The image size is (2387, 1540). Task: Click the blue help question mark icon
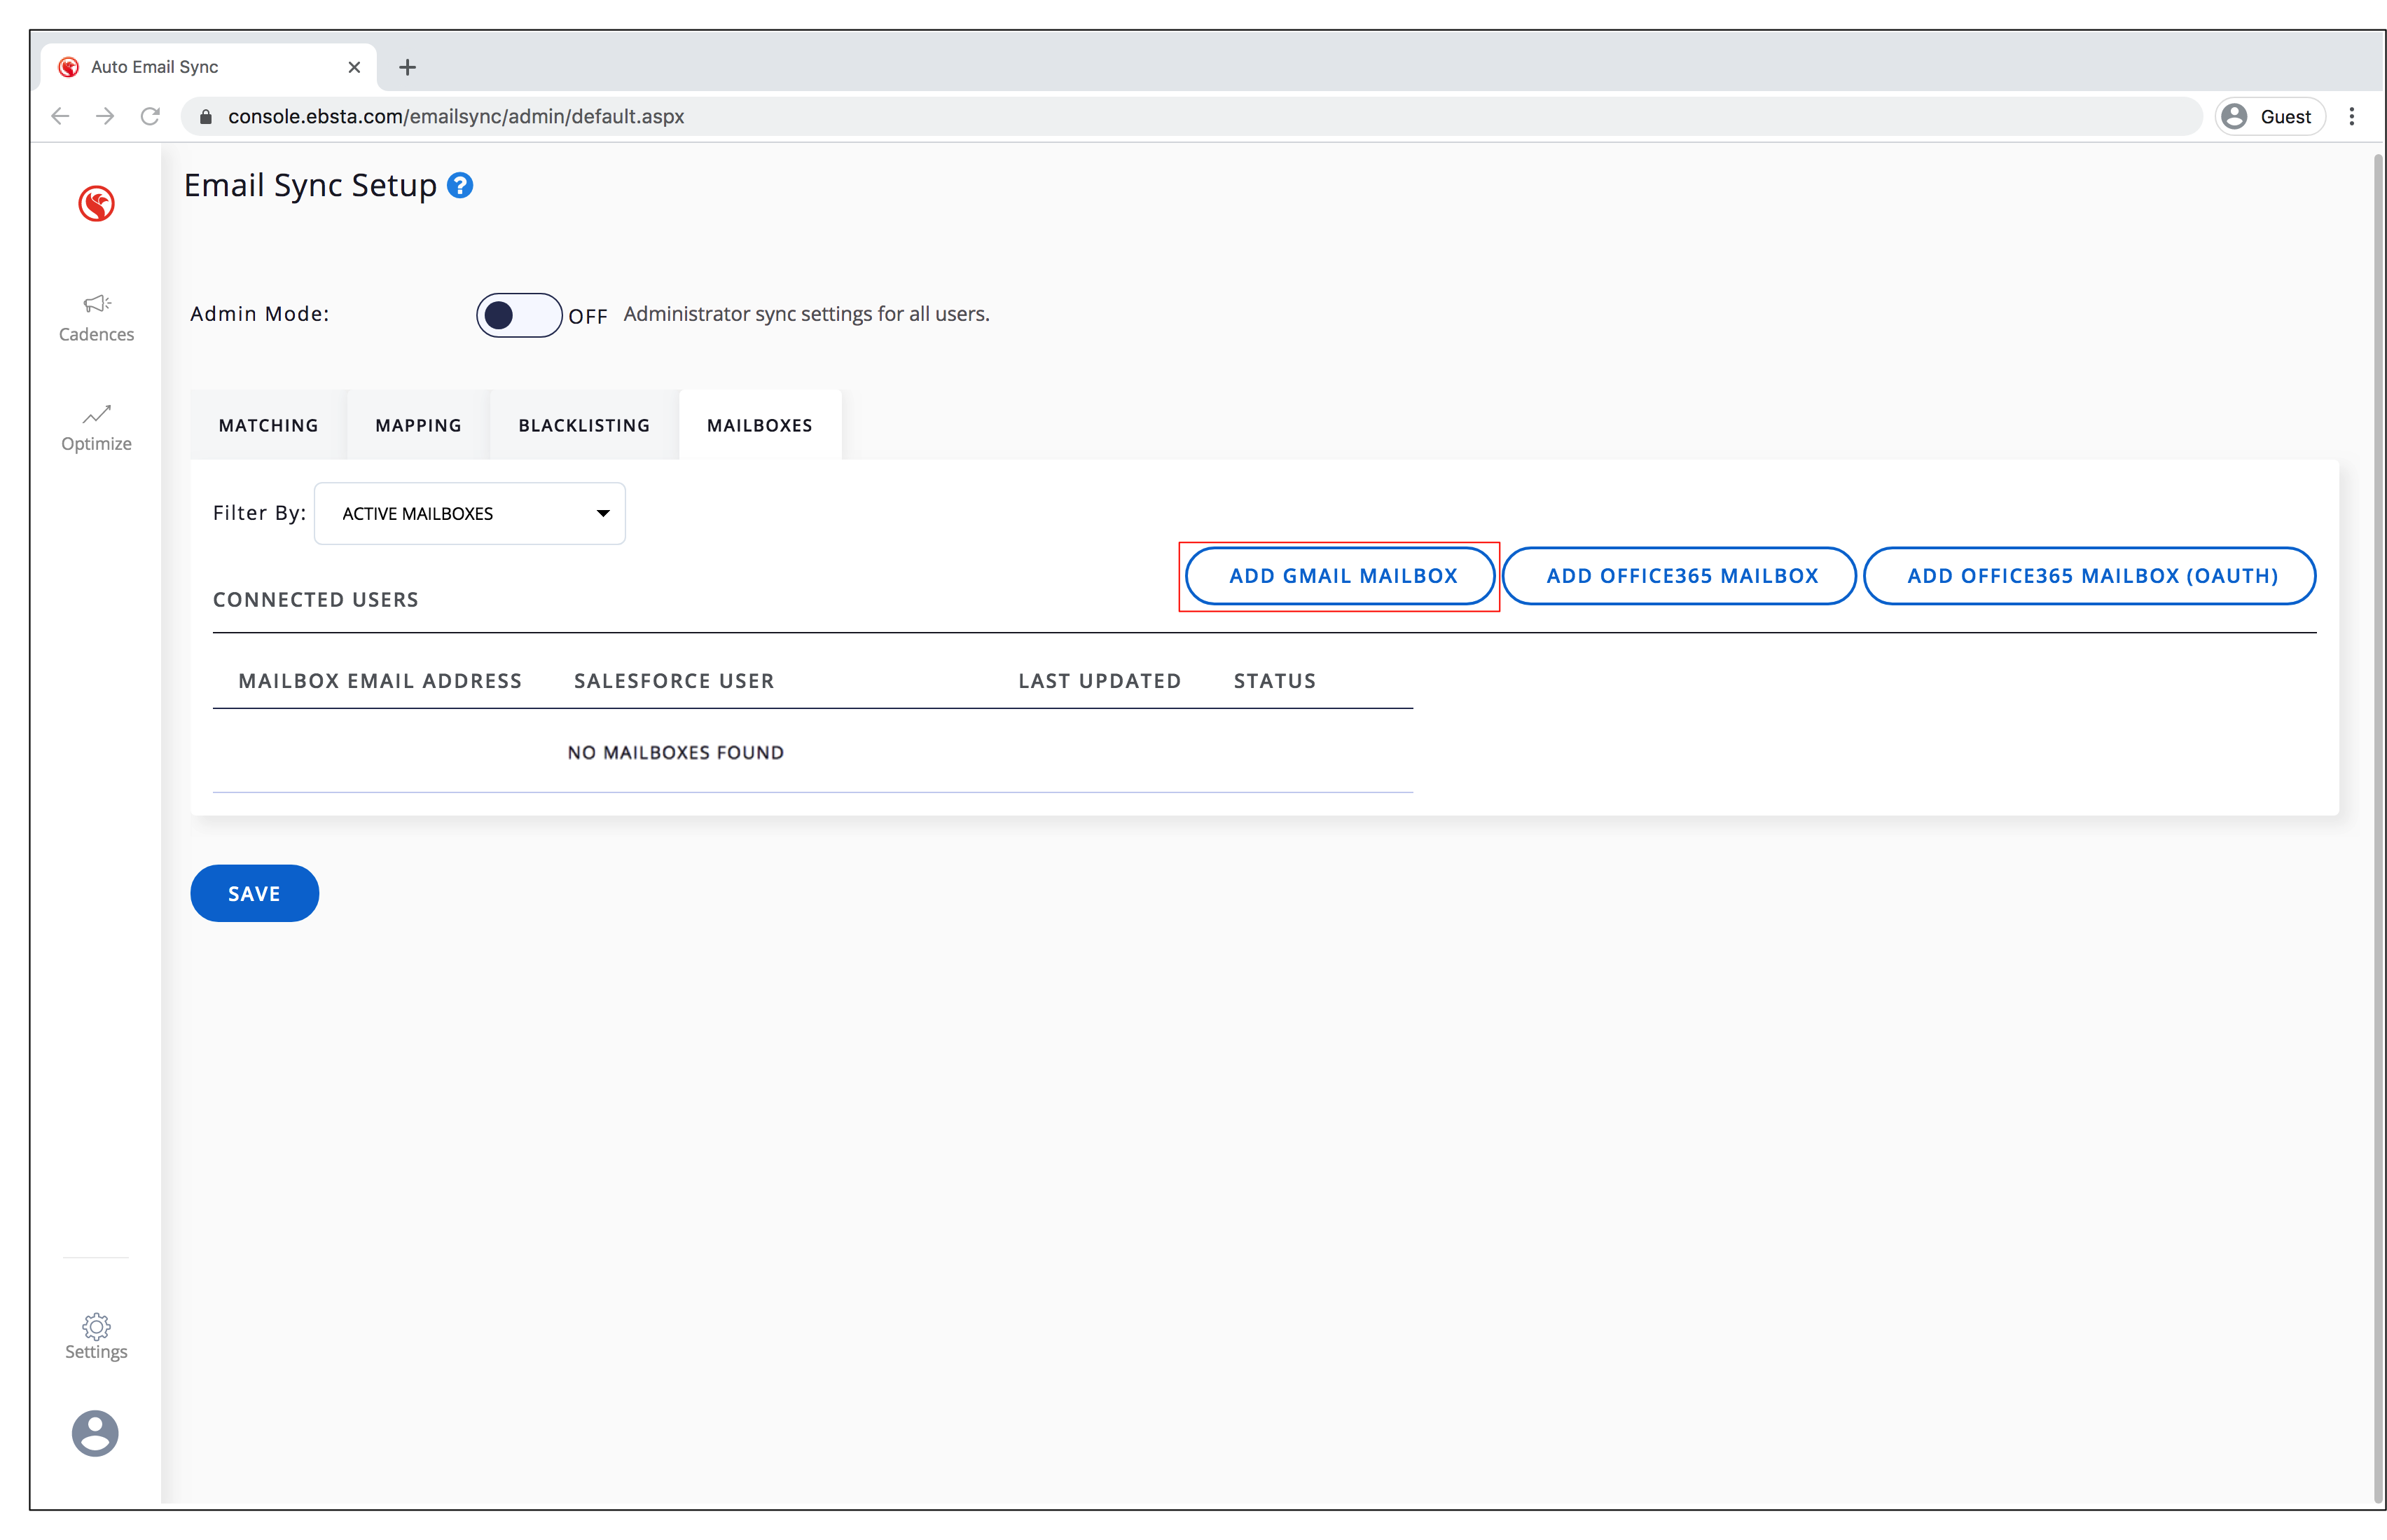tap(459, 186)
